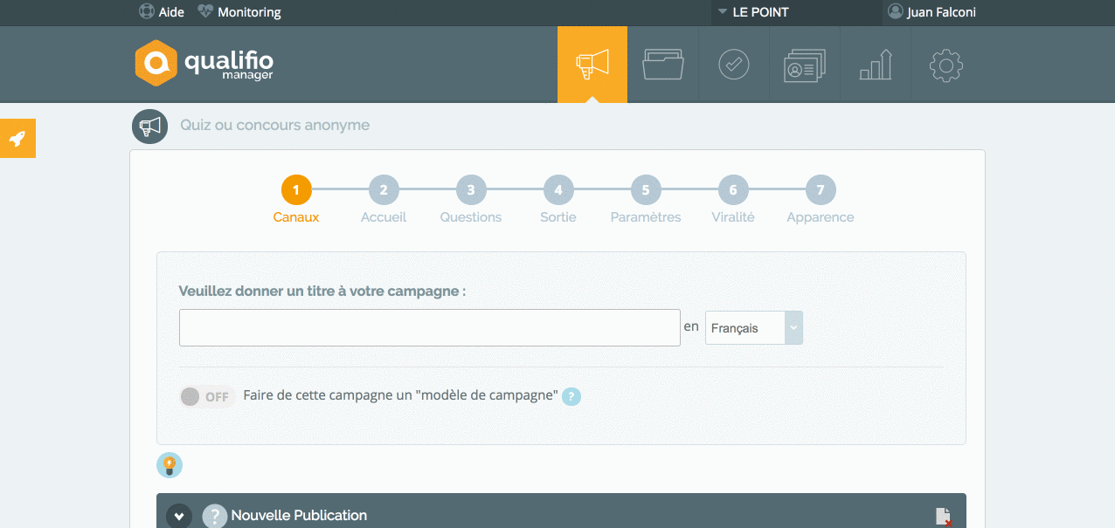Toggle the "modèle de campagne" switch

[x=207, y=396]
